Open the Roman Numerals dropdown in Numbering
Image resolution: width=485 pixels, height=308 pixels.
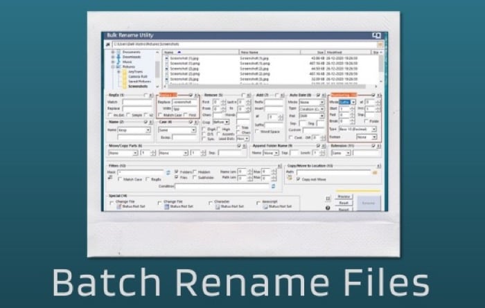click(367, 137)
